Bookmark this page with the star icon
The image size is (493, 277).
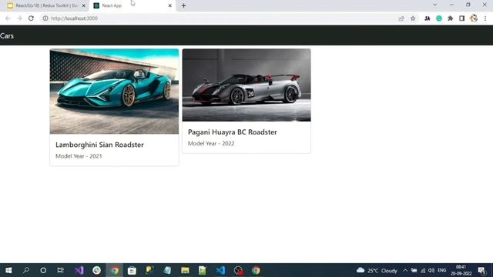pyautogui.click(x=413, y=18)
